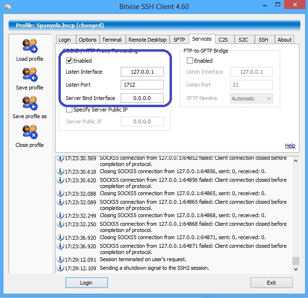Image resolution: width=308 pixels, height=298 pixels.
Task: Click the Close profile label
Action: [x=30, y=145]
